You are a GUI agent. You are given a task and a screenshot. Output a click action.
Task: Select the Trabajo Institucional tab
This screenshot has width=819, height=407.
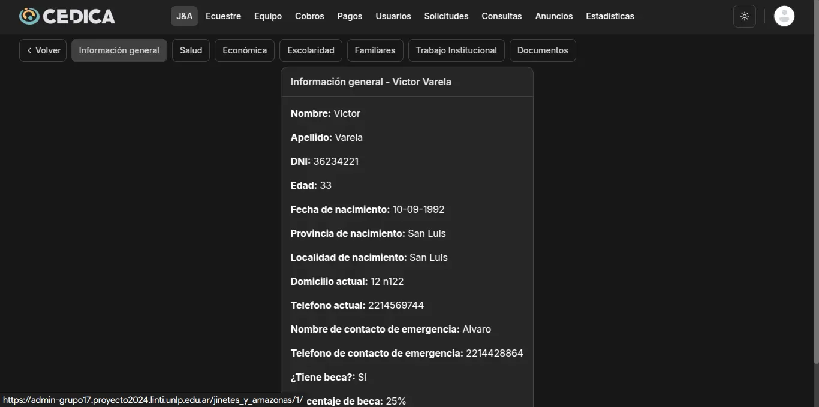pyautogui.click(x=456, y=50)
